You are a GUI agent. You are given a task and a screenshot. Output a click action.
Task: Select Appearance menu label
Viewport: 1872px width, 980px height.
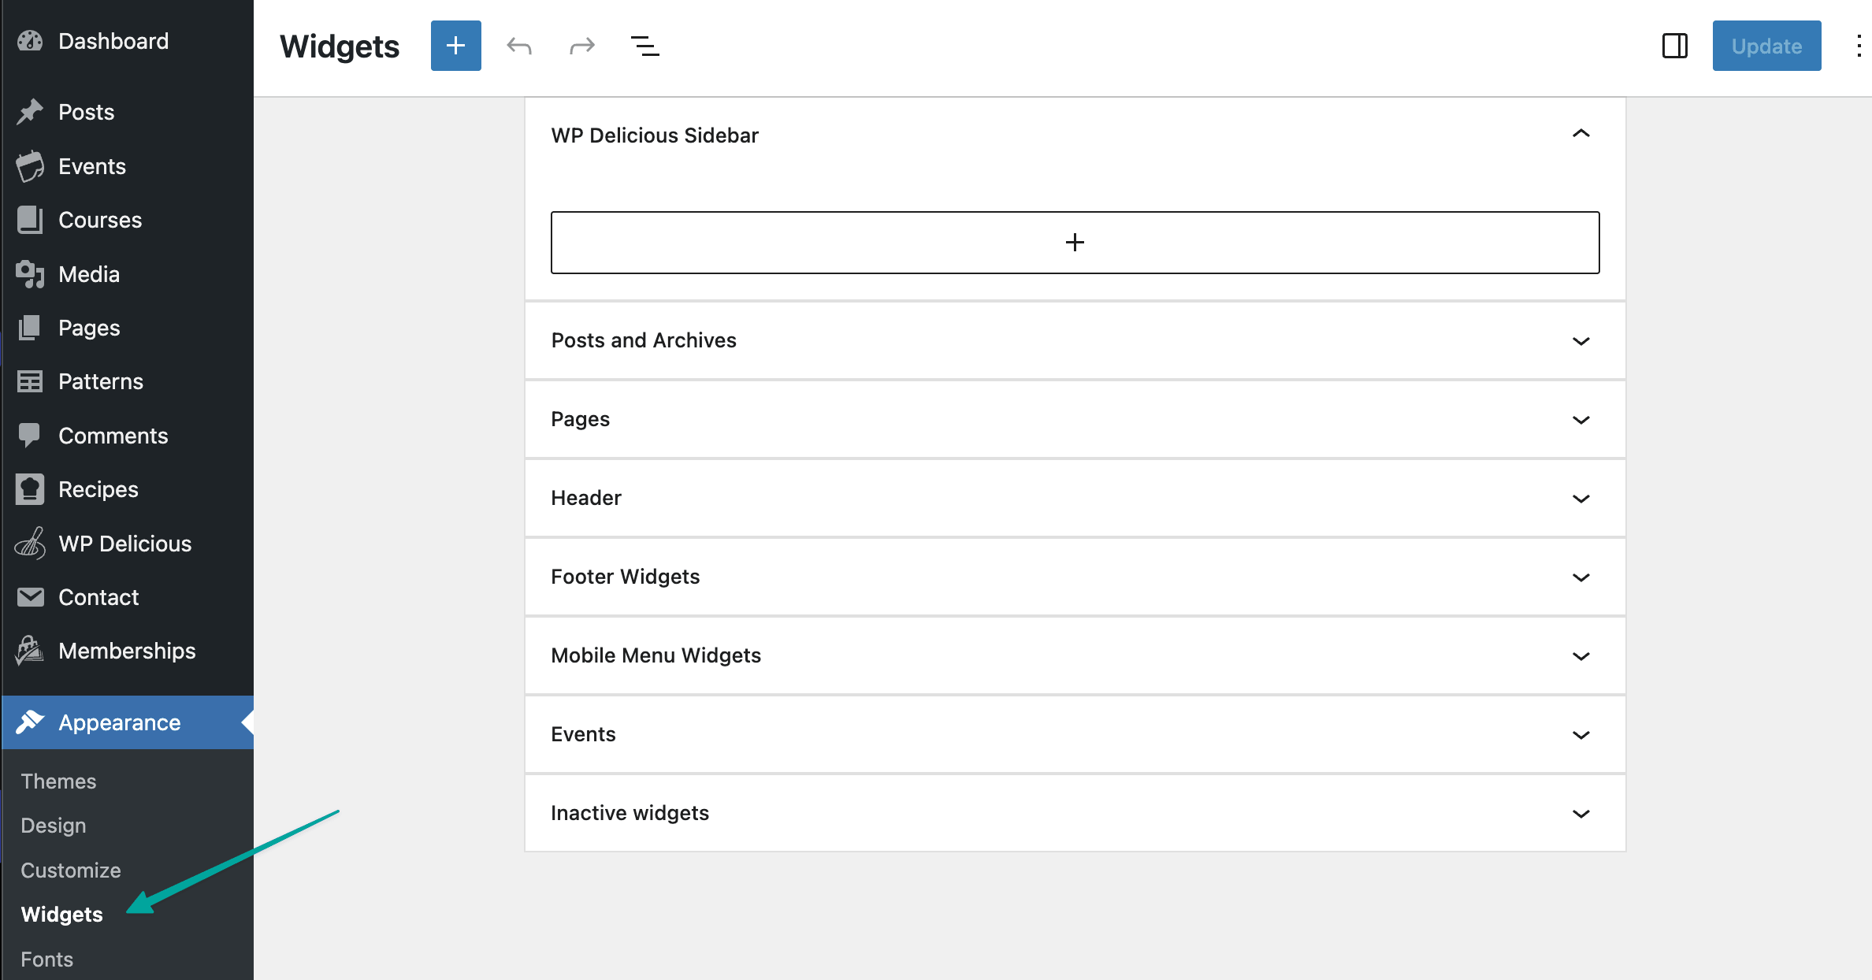click(x=120, y=722)
